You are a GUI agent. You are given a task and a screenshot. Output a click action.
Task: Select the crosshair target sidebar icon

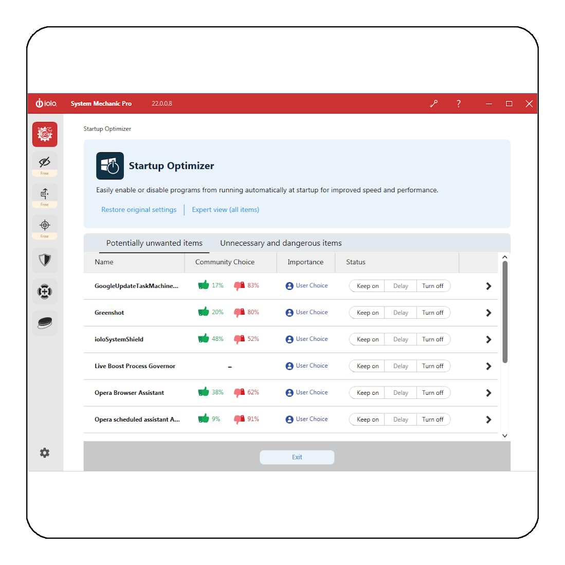[45, 227]
